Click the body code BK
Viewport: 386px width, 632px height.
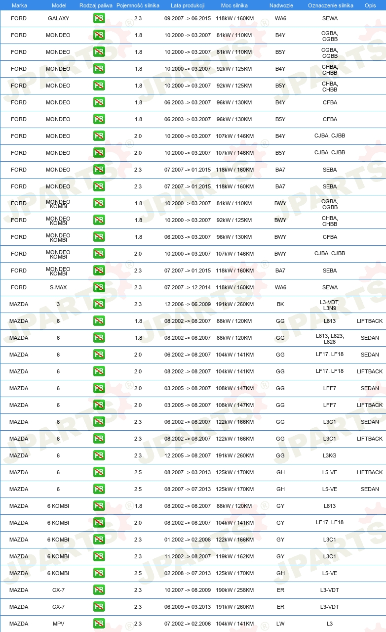click(280, 304)
